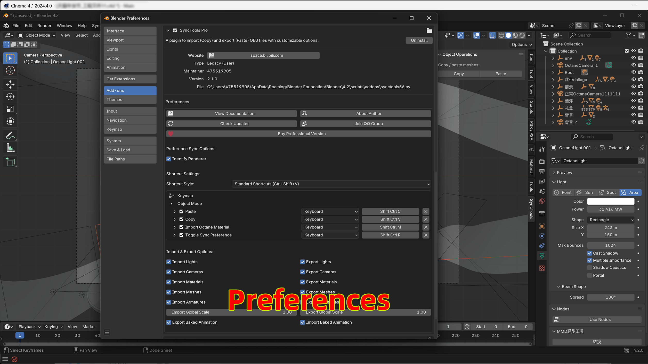
Task: Open the Object properties tab icon
Action: [x=542, y=226]
